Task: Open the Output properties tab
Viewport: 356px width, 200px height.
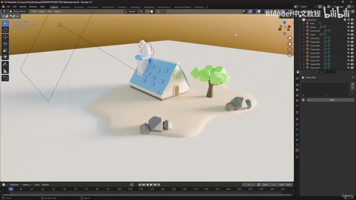Action: click(x=297, y=90)
